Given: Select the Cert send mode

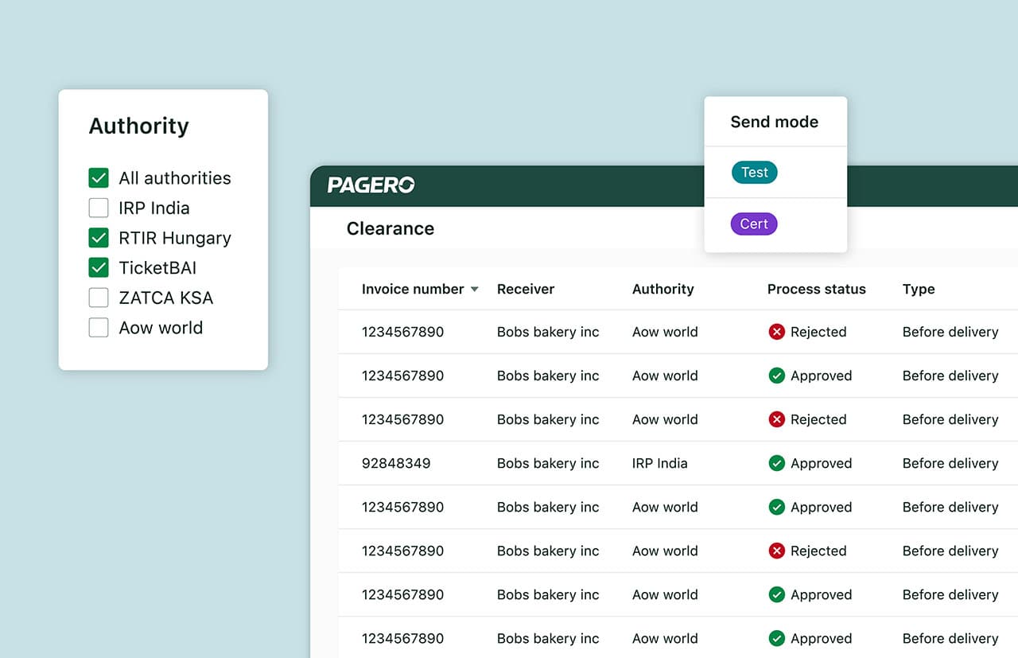Looking at the screenshot, I should click(753, 224).
